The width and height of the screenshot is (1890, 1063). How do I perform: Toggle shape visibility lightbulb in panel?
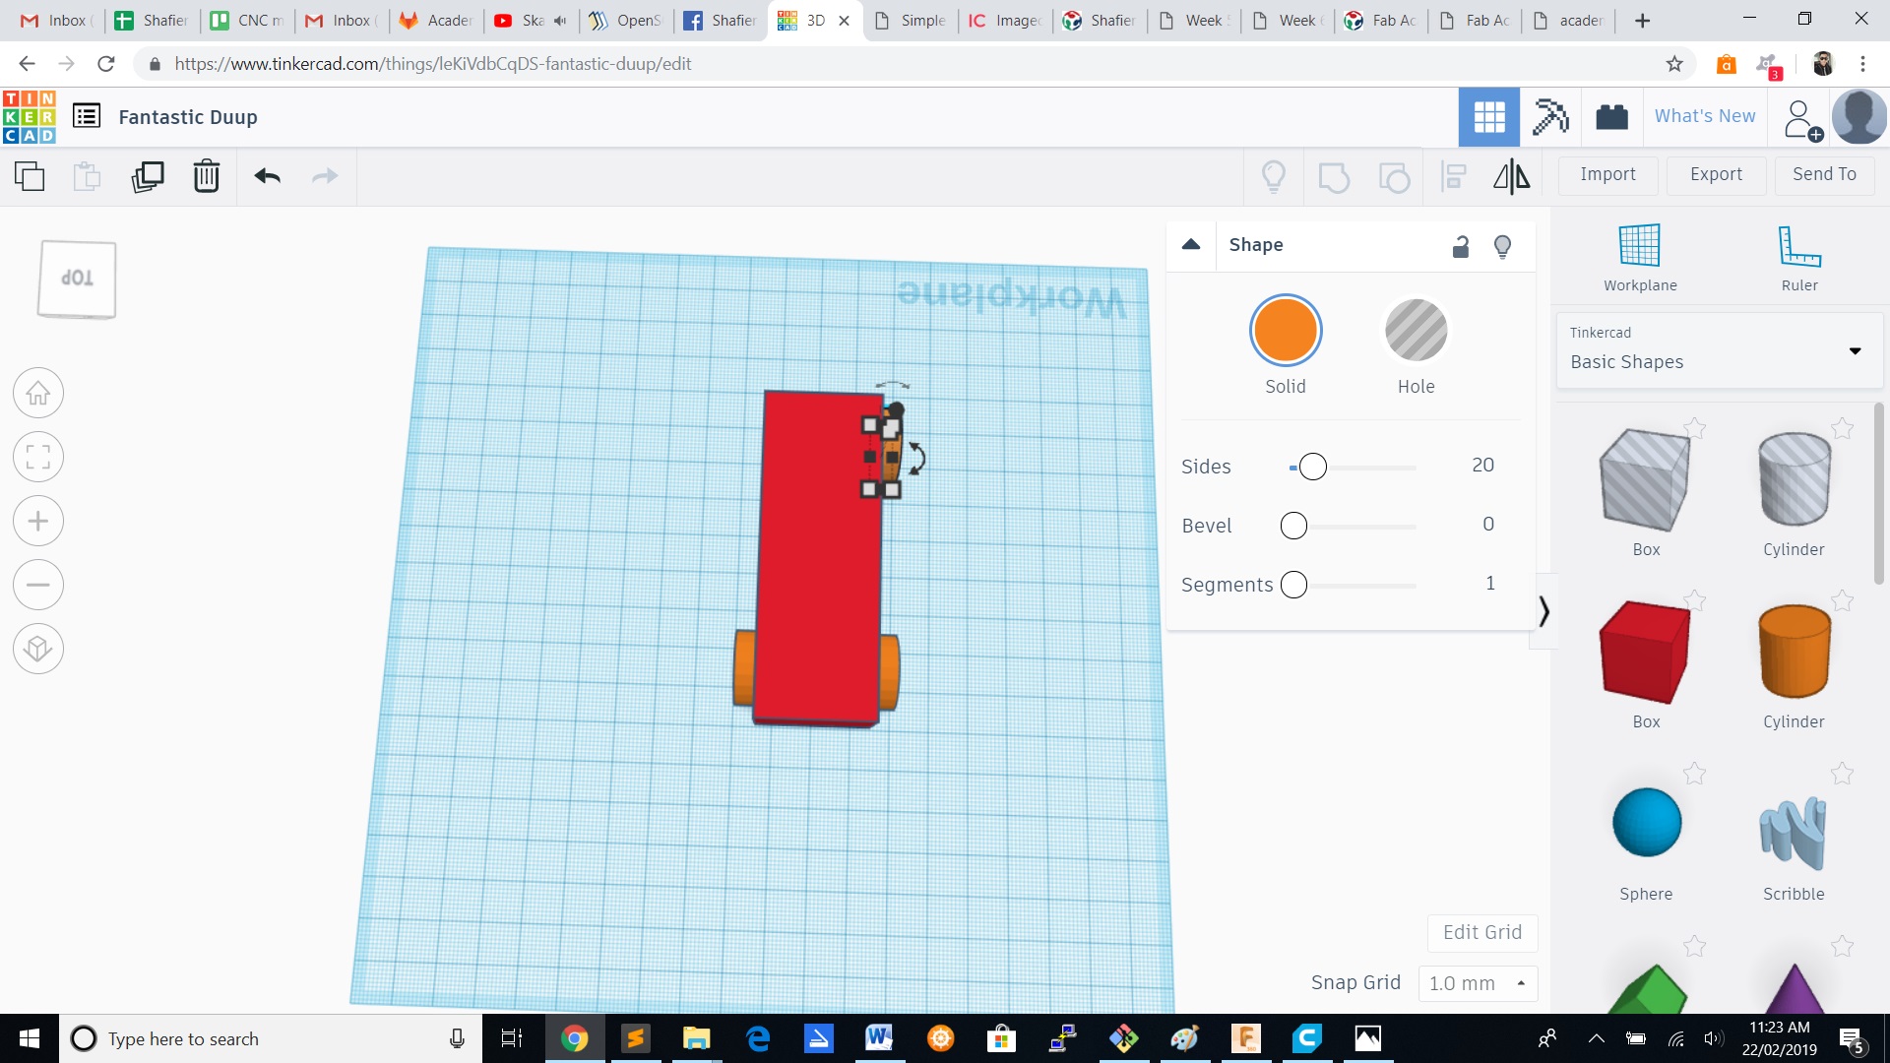(x=1502, y=246)
